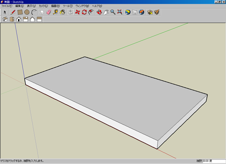The width and height of the screenshot is (226, 164).
Task: Click the Zoom Extents icon
Action: coord(120,12)
